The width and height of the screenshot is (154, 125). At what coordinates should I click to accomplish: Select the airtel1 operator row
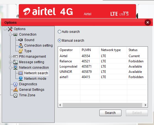pyautogui.click(x=103, y=77)
